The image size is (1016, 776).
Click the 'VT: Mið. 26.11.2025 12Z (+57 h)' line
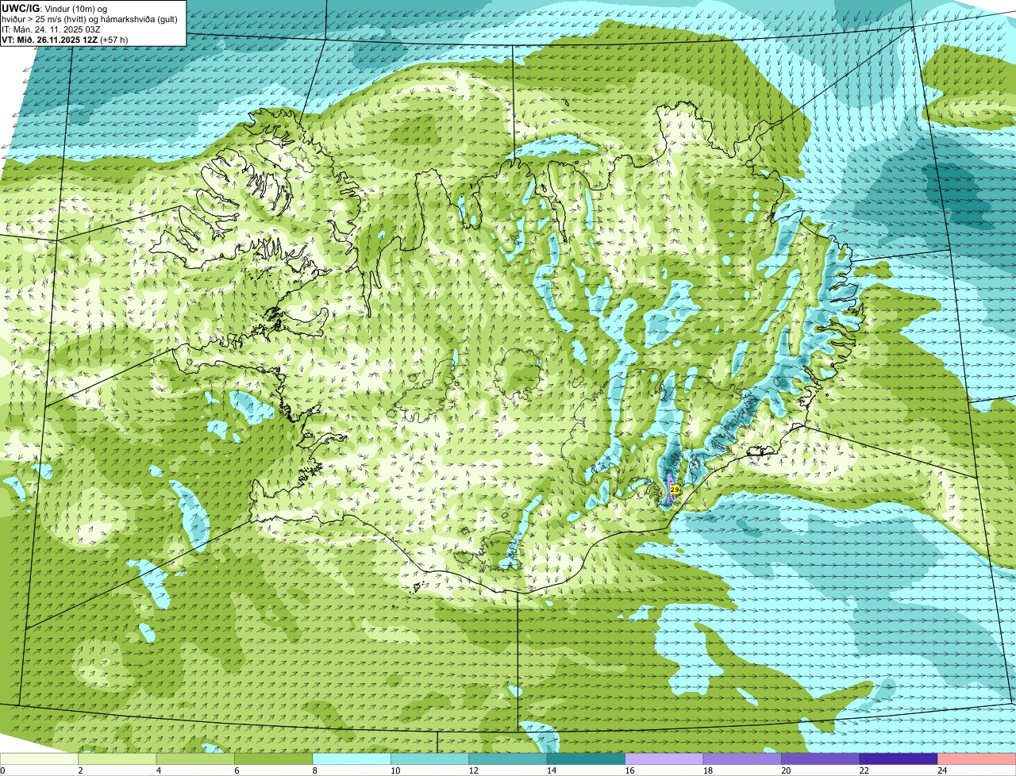[65, 40]
